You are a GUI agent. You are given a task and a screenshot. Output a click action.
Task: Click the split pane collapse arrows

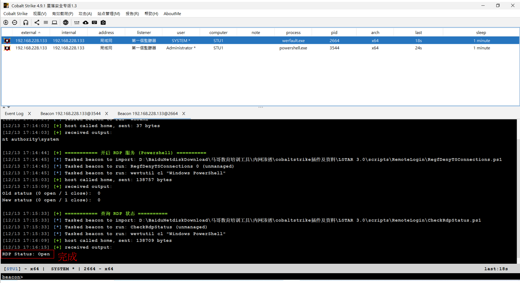pos(6,107)
